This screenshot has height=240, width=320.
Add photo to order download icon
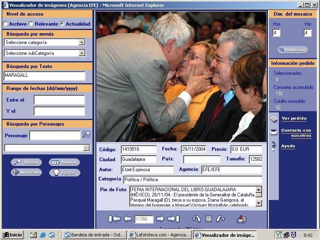[x=242, y=219]
